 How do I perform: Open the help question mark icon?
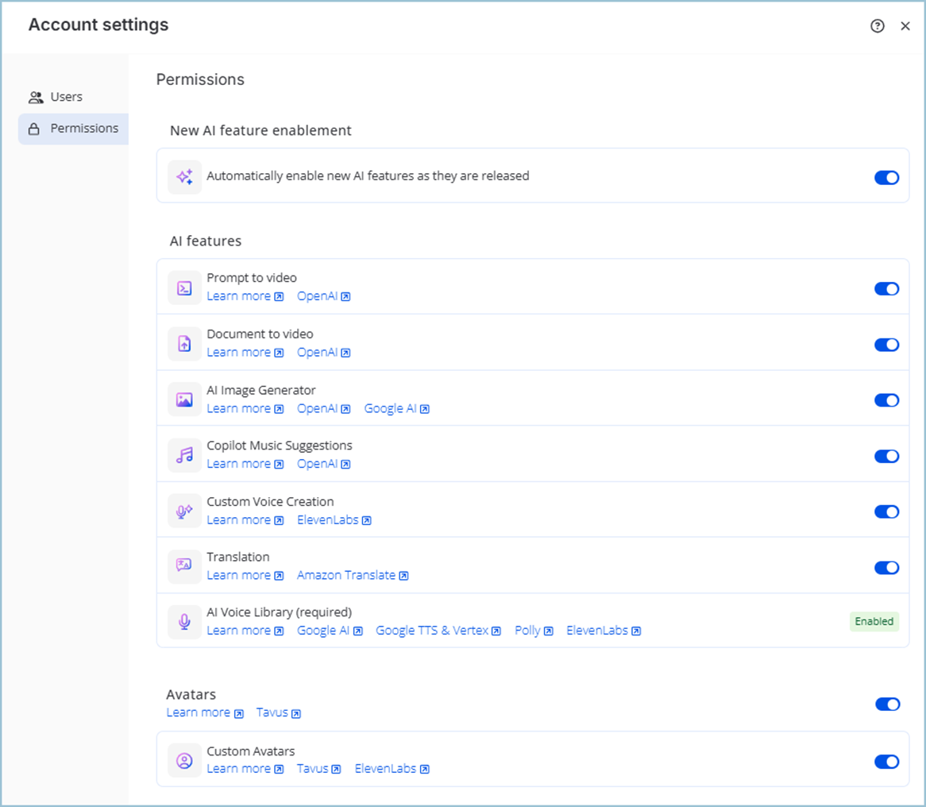click(x=877, y=26)
